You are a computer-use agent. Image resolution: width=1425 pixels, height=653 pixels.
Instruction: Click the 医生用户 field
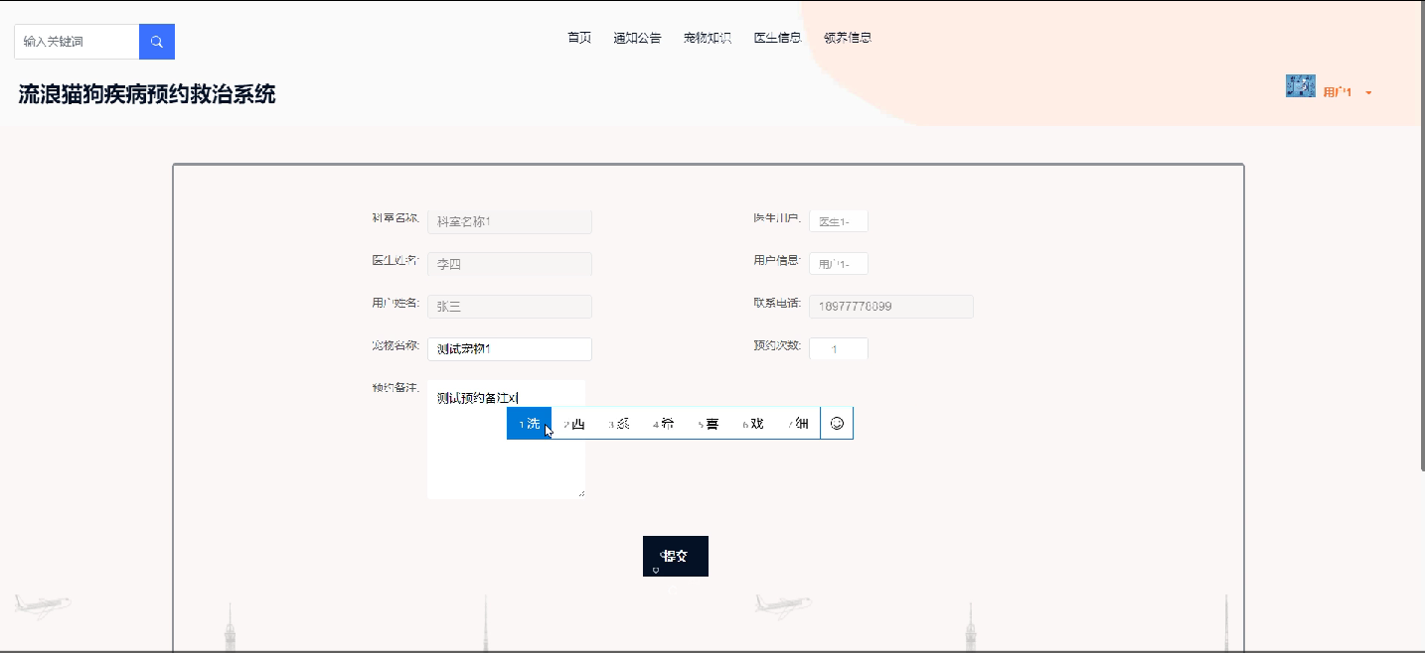click(839, 221)
